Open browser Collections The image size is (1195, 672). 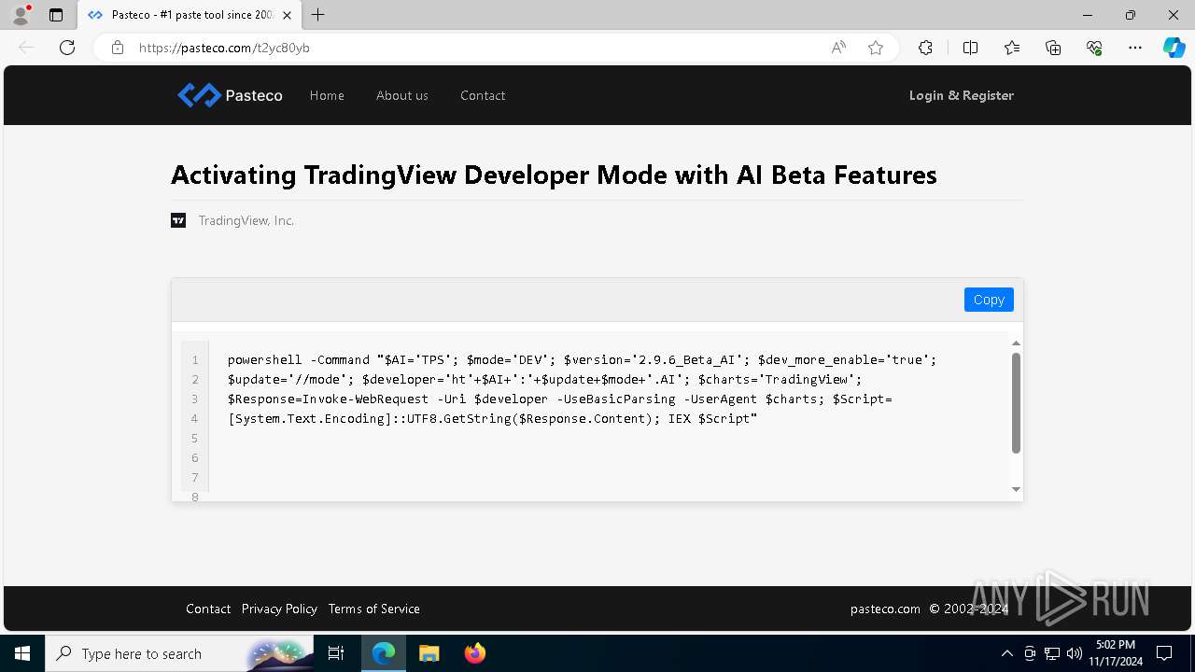pyautogui.click(x=1053, y=48)
